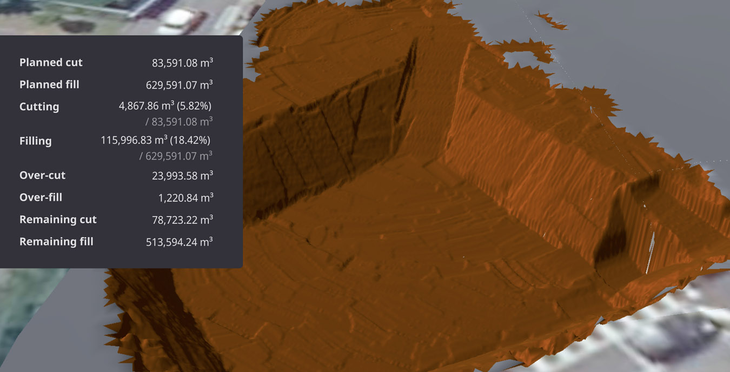730x372 pixels.
Task: Click the Cutting row label
Action: coord(39,107)
